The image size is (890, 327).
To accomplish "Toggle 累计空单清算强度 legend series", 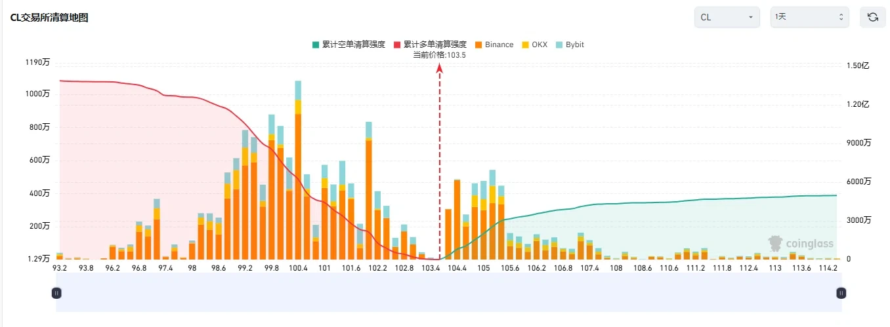I will click(x=348, y=45).
